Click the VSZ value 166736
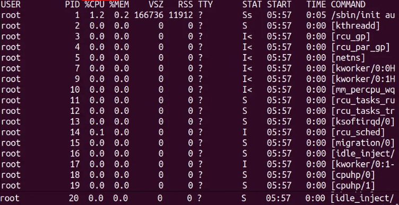The width and height of the screenshot is (399, 205). tap(149, 15)
